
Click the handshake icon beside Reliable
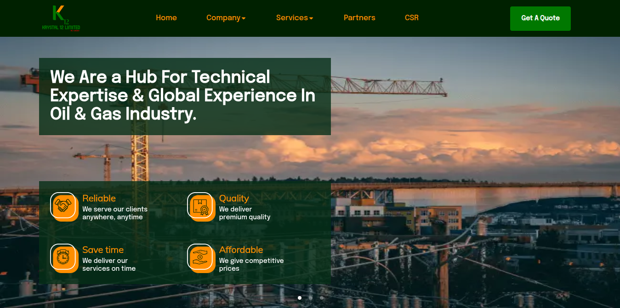pyautogui.click(x=63, y=206)
